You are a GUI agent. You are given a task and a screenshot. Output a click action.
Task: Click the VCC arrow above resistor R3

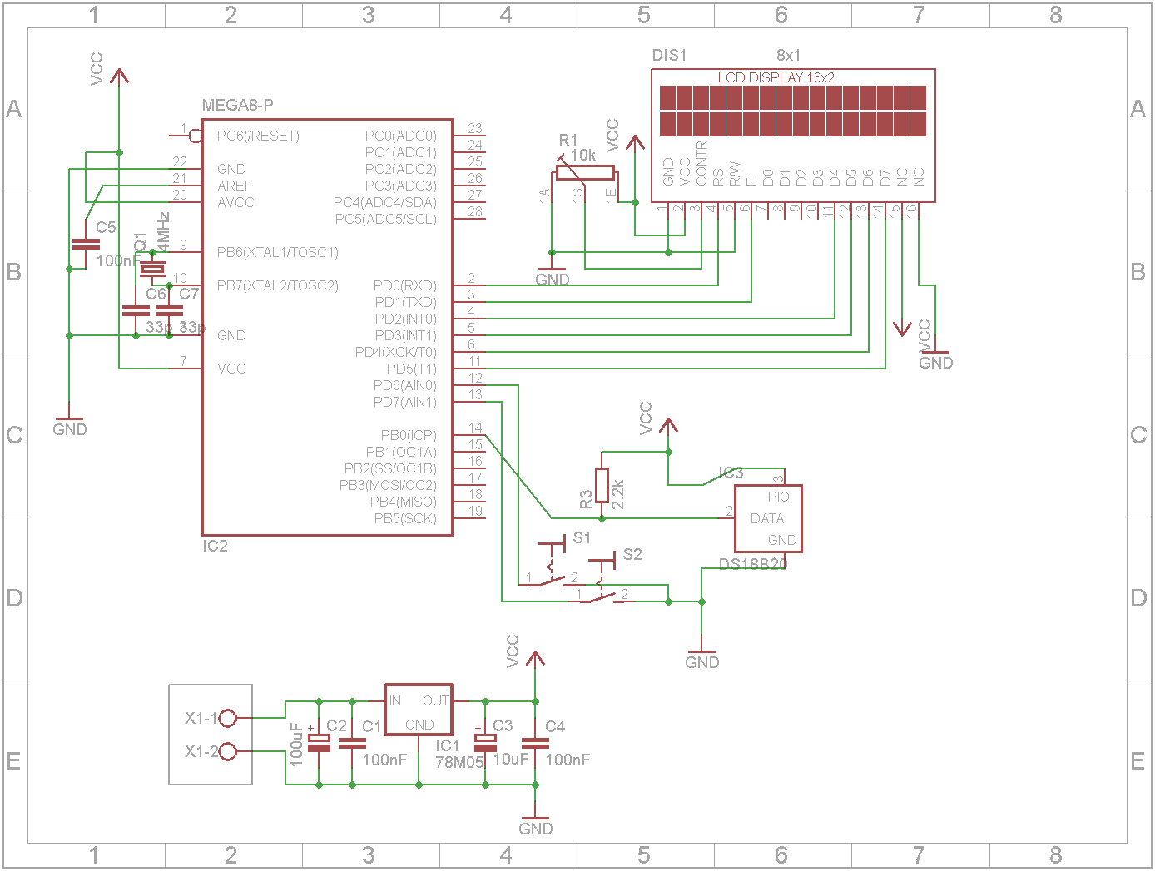[x=668, y=426]
